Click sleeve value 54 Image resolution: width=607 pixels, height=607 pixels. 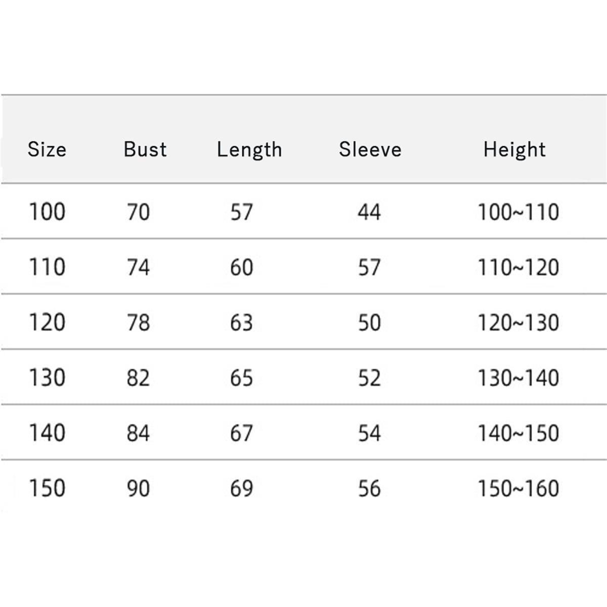point(369,433)
